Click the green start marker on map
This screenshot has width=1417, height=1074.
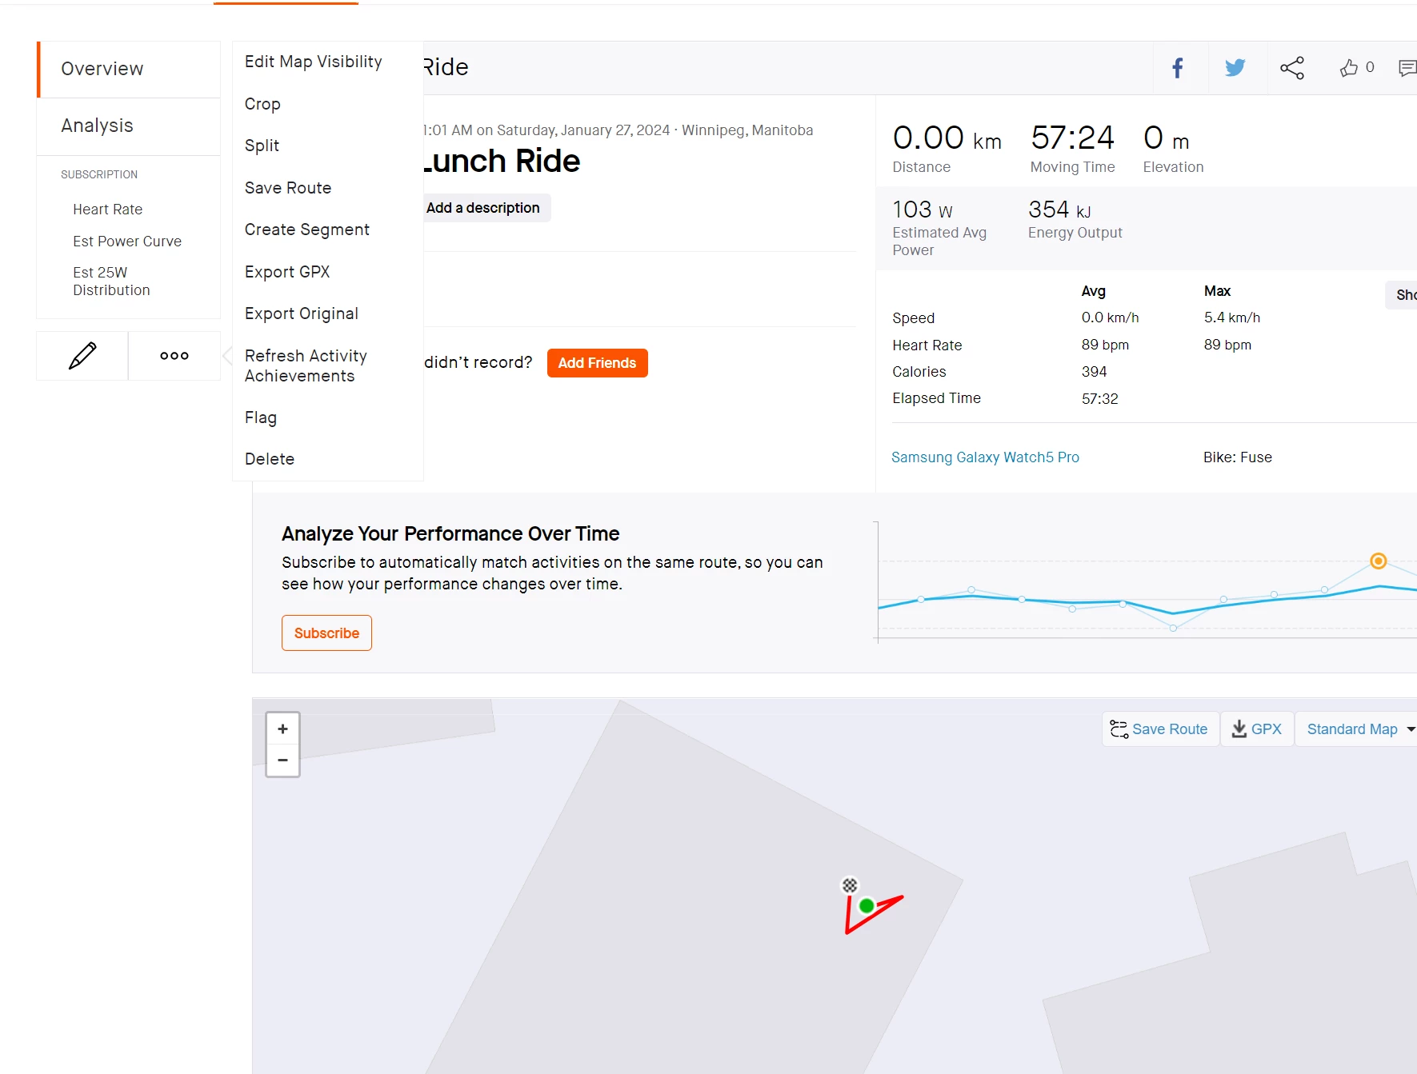(x=867, y=906)
